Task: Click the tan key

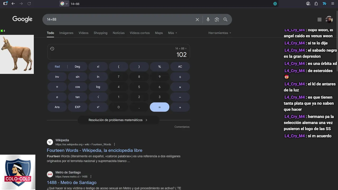Action: coord(77,97)
